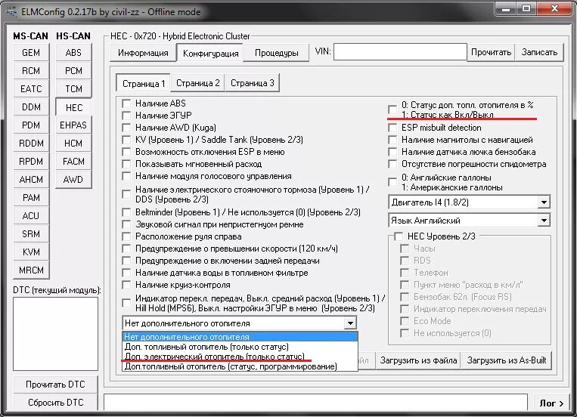Choose Доп. электрический отопитель (только статус)
The width and height of the screenshot is (577, 417).
pyautogui.click(x=240, y=357)
